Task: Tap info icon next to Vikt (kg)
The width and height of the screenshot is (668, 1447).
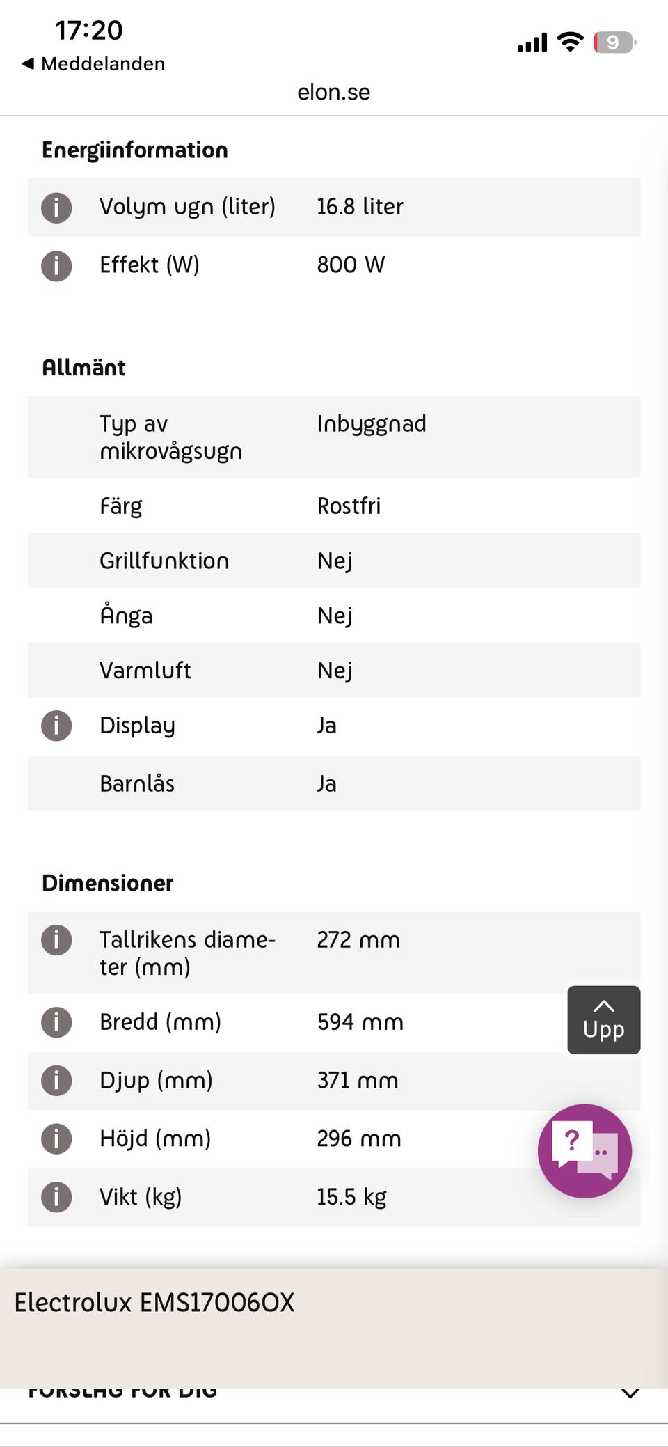Action: click(56, 1198)
